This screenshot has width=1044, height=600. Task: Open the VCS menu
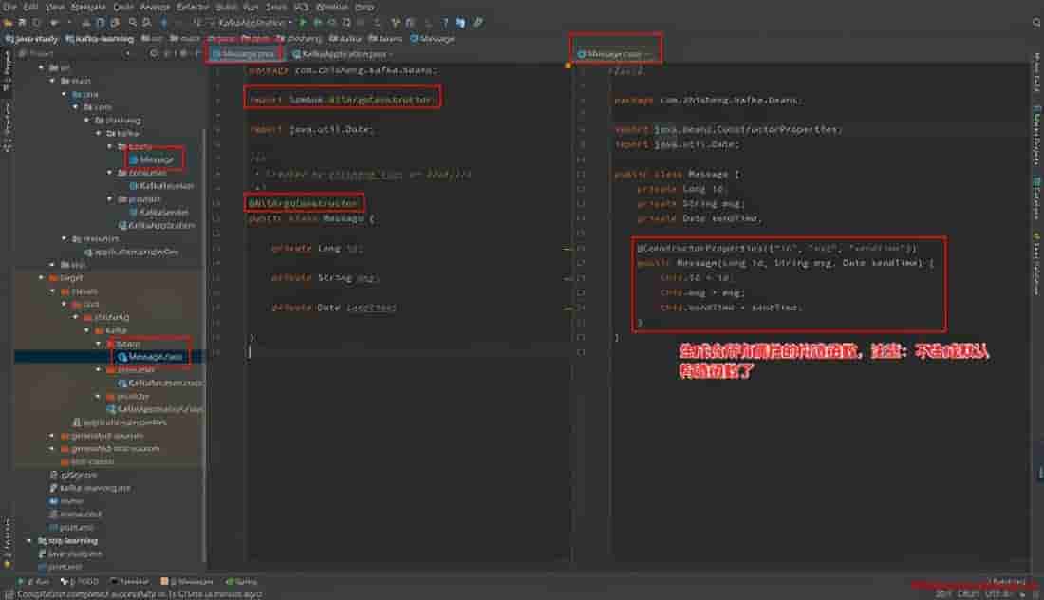(302, 7)
